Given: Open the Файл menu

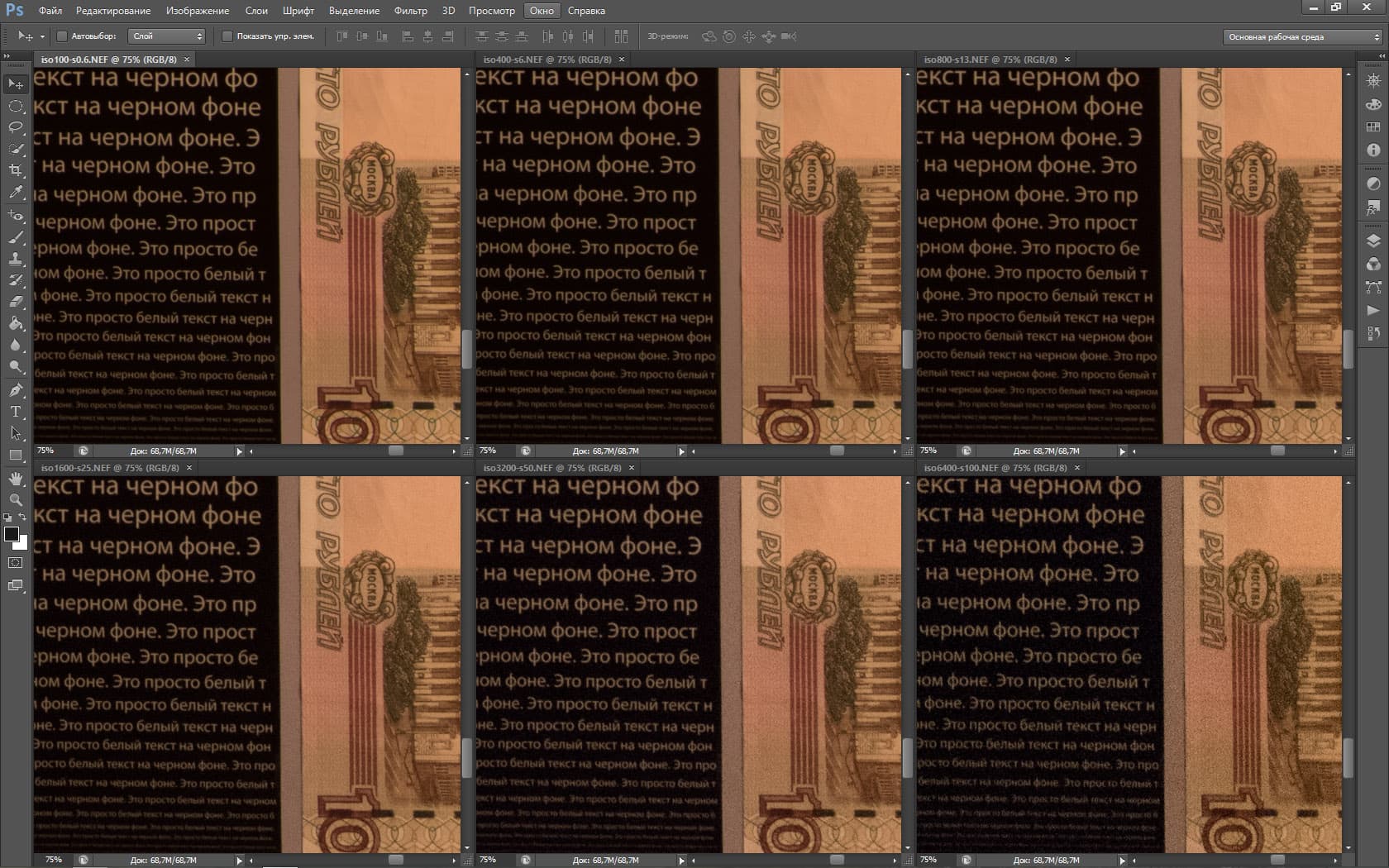Looking at the screenshot, I should 50,11.
